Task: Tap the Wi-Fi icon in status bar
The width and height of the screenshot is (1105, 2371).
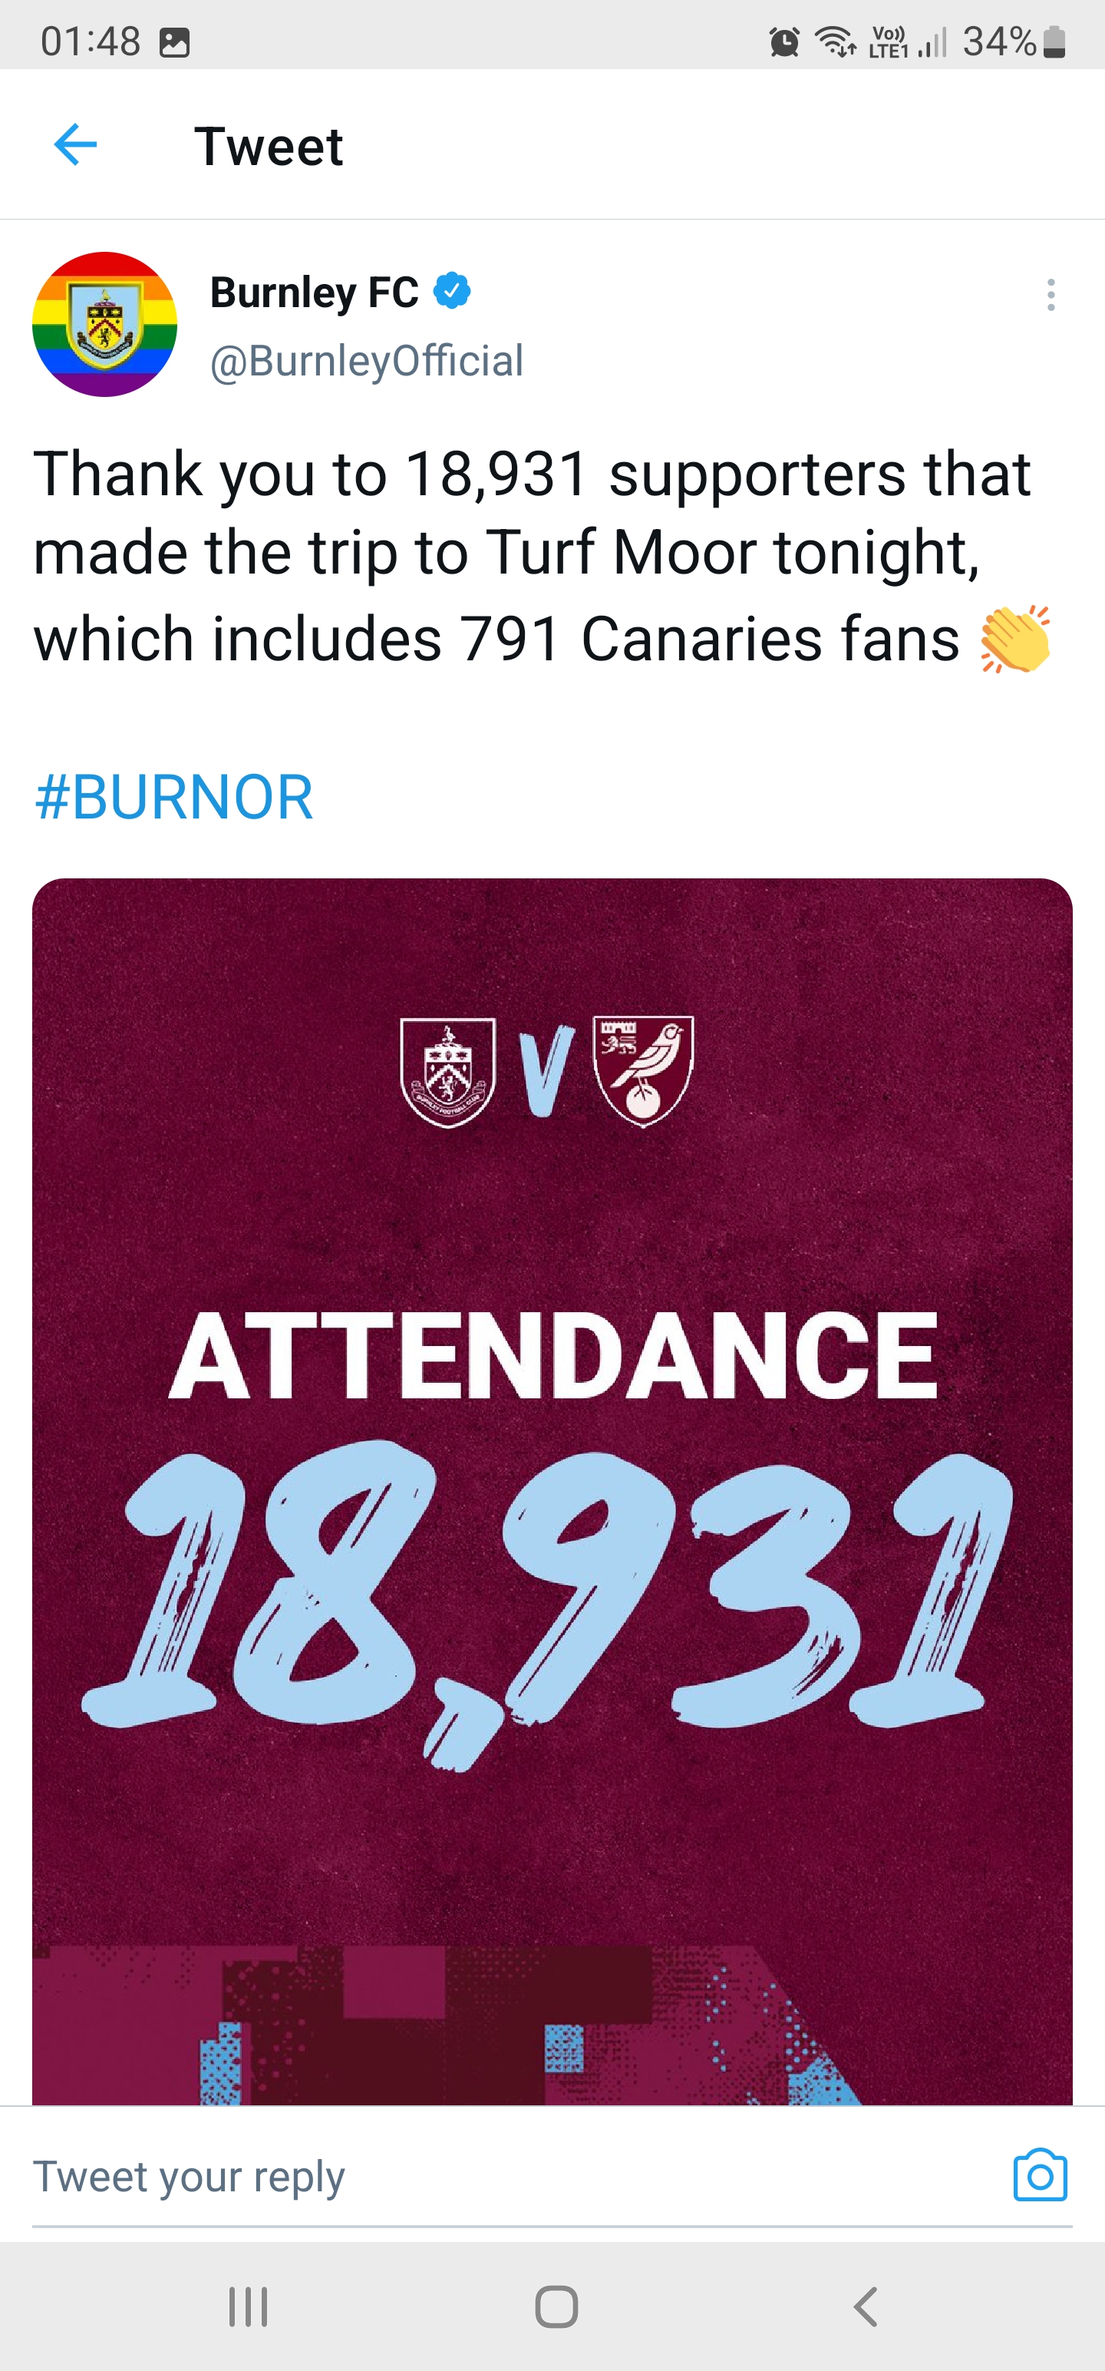Action: click(x=836, y=42)
